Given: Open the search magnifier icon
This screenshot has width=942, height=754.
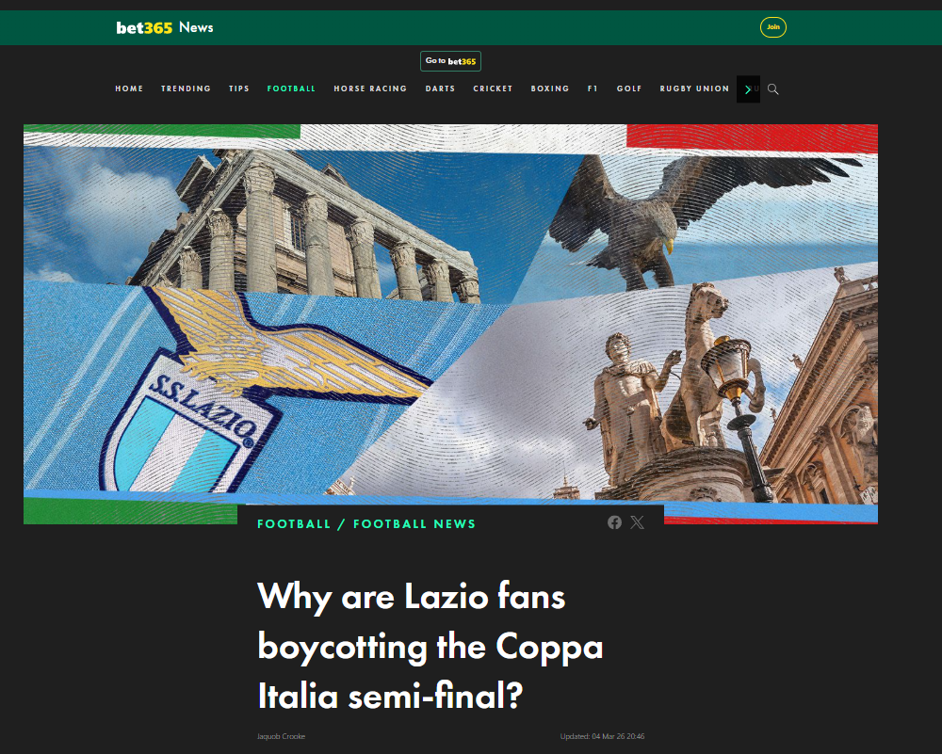Looking at the screenshot, I should 773,89.
